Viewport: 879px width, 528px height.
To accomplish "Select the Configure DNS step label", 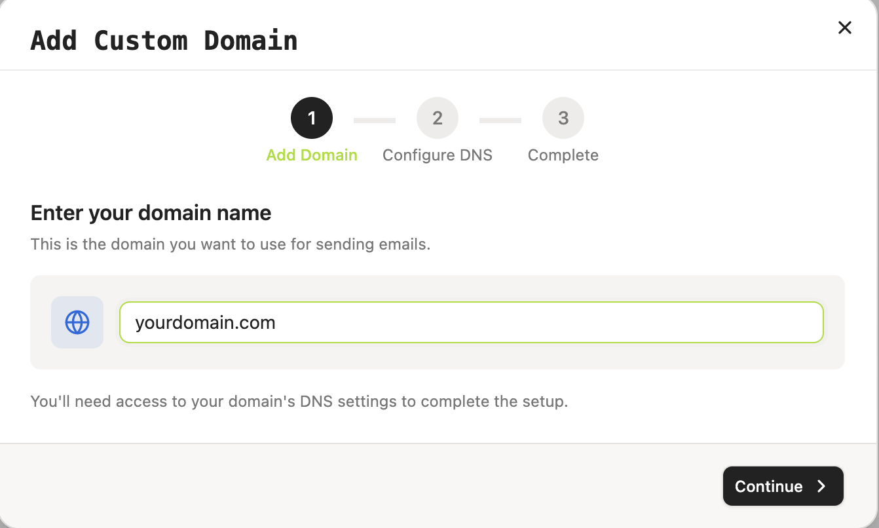I will (438, 155).
